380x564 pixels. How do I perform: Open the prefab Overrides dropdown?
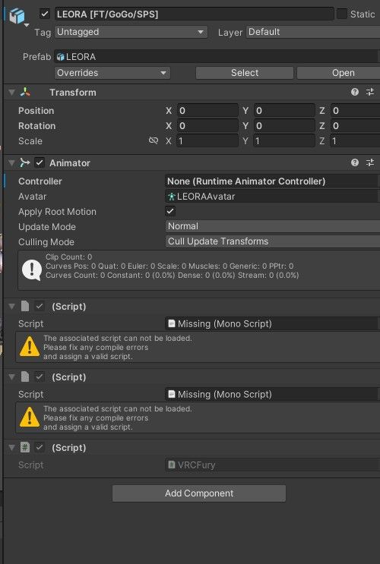(112, 73)
